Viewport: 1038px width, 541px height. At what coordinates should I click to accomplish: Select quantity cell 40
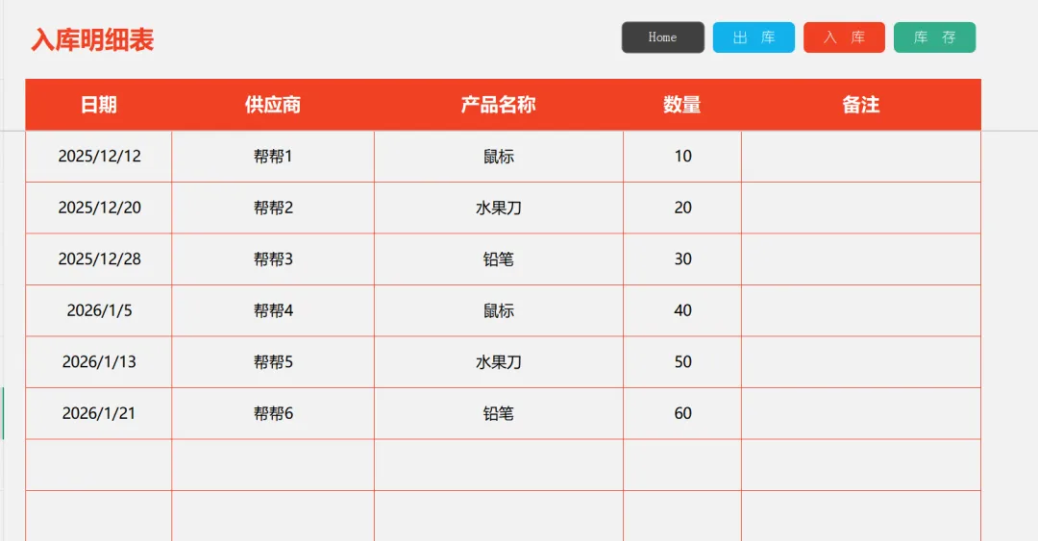[x=682, y=310]
